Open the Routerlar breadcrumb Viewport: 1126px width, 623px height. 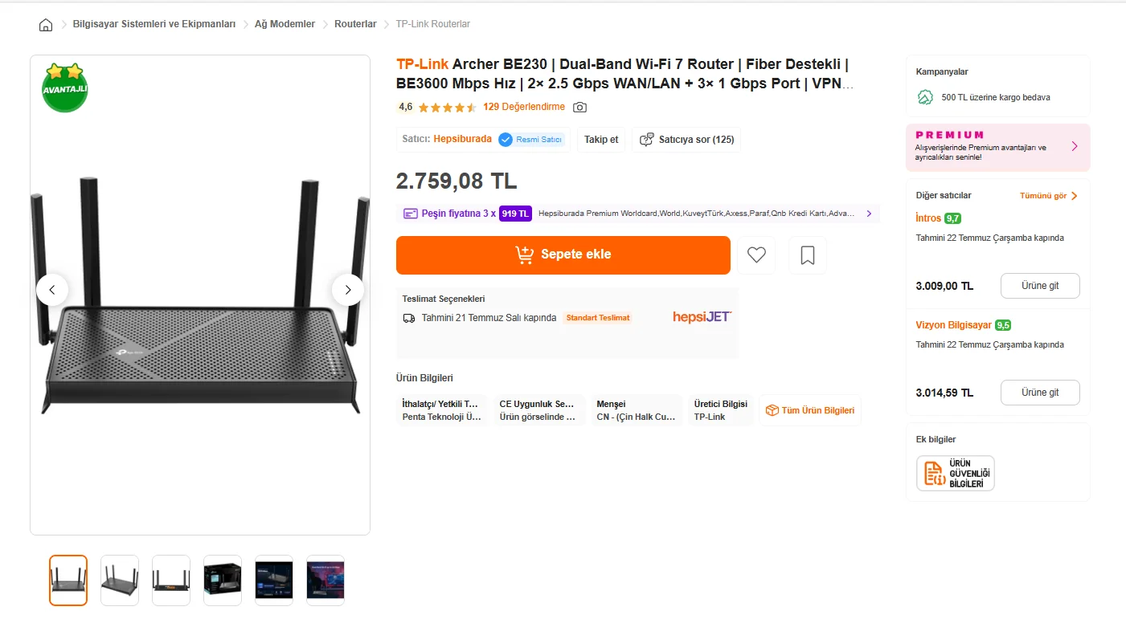tap(355, 24)
